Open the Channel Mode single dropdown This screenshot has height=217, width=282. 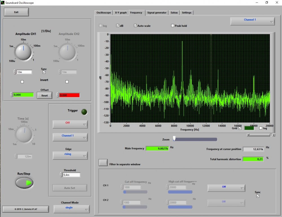[71, 209]
